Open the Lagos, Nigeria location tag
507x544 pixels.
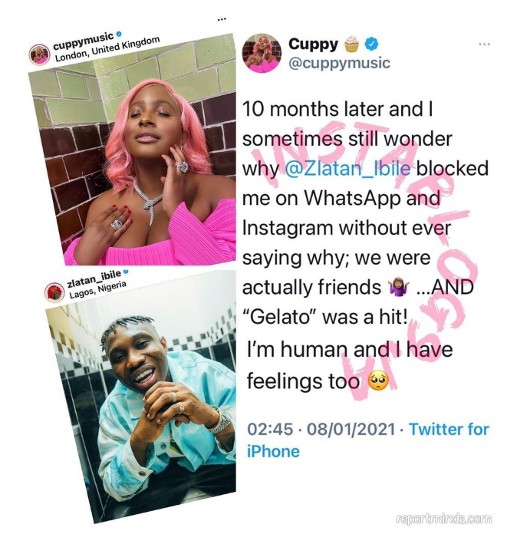pyautogui.click(x=97, y=290)
